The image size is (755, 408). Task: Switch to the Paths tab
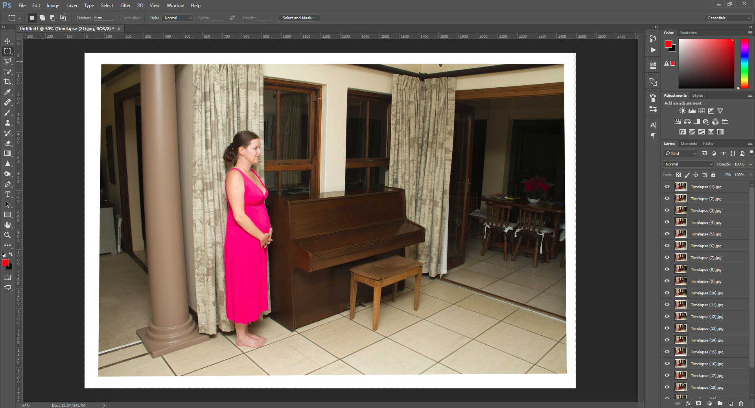[708, 143]
